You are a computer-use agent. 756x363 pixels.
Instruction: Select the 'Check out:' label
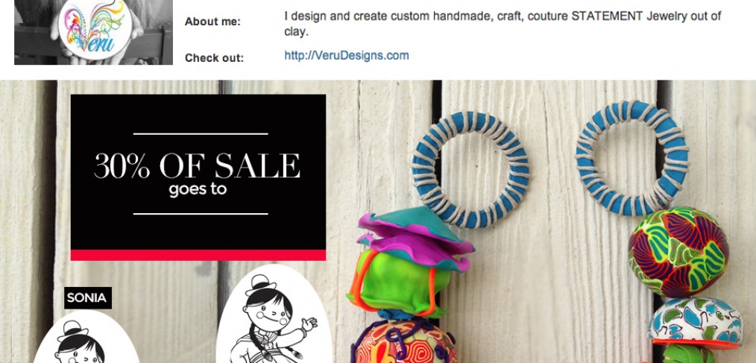pyautogui.click(x=214, y=58)
